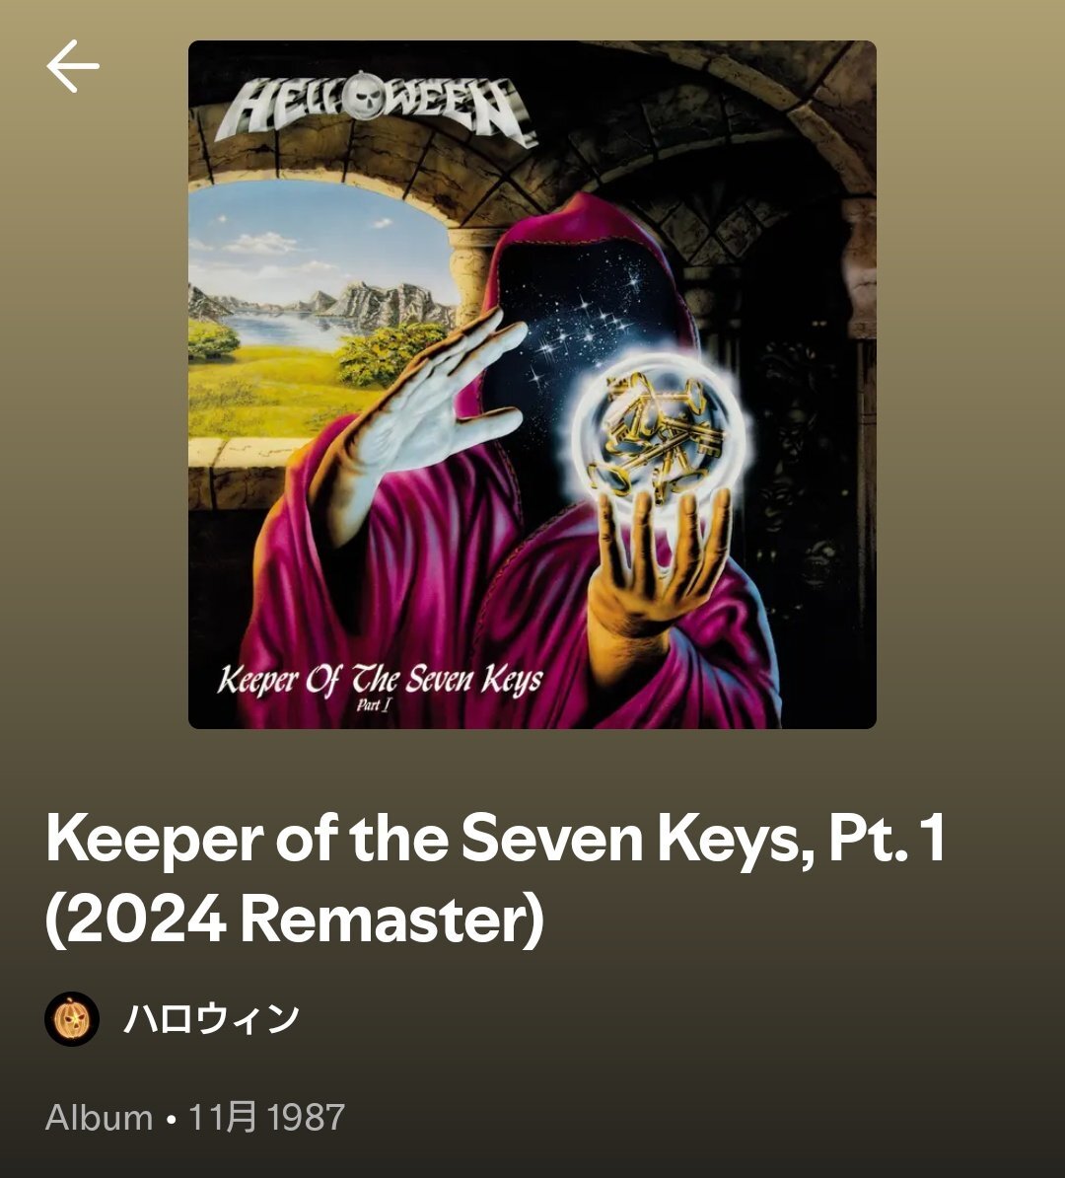
Task: Click the Keeper Of The Seven Keys cover script text
Action: pos(380,680)
